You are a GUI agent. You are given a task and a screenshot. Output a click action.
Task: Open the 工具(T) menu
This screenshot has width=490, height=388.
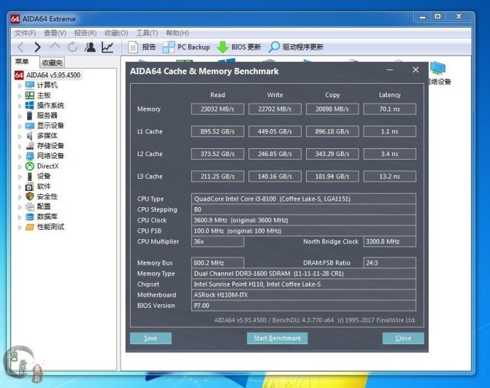147,33
